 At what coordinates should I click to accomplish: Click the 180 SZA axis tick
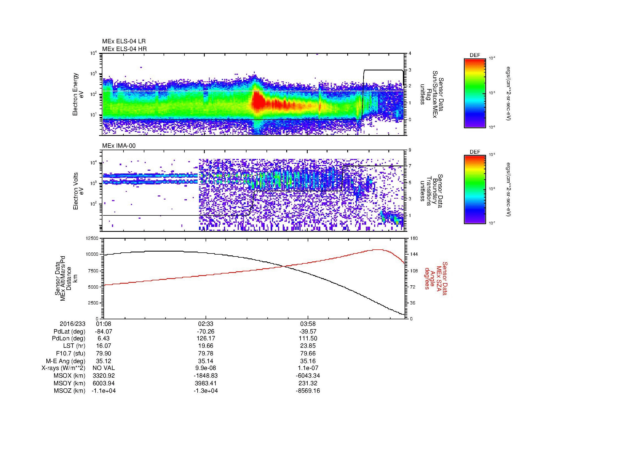click(x=414, y=238)
